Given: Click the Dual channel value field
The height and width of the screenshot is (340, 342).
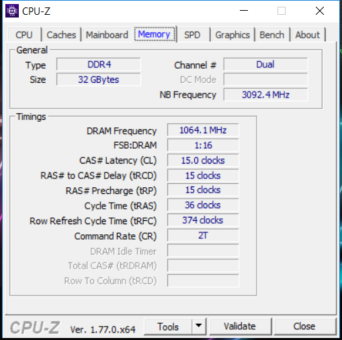Looking at the screenshot, I should pos(265,65).
